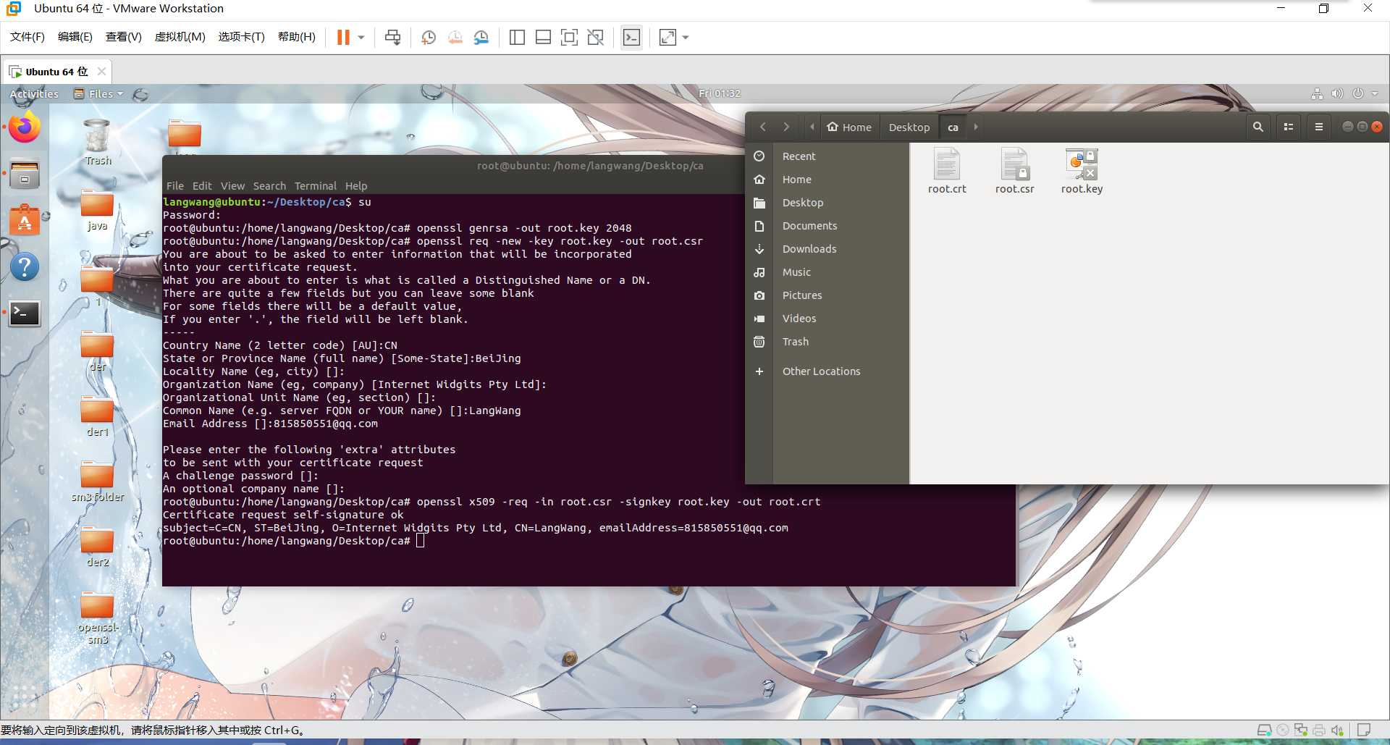
Task: Open terminal File menu
Action: 175,186
